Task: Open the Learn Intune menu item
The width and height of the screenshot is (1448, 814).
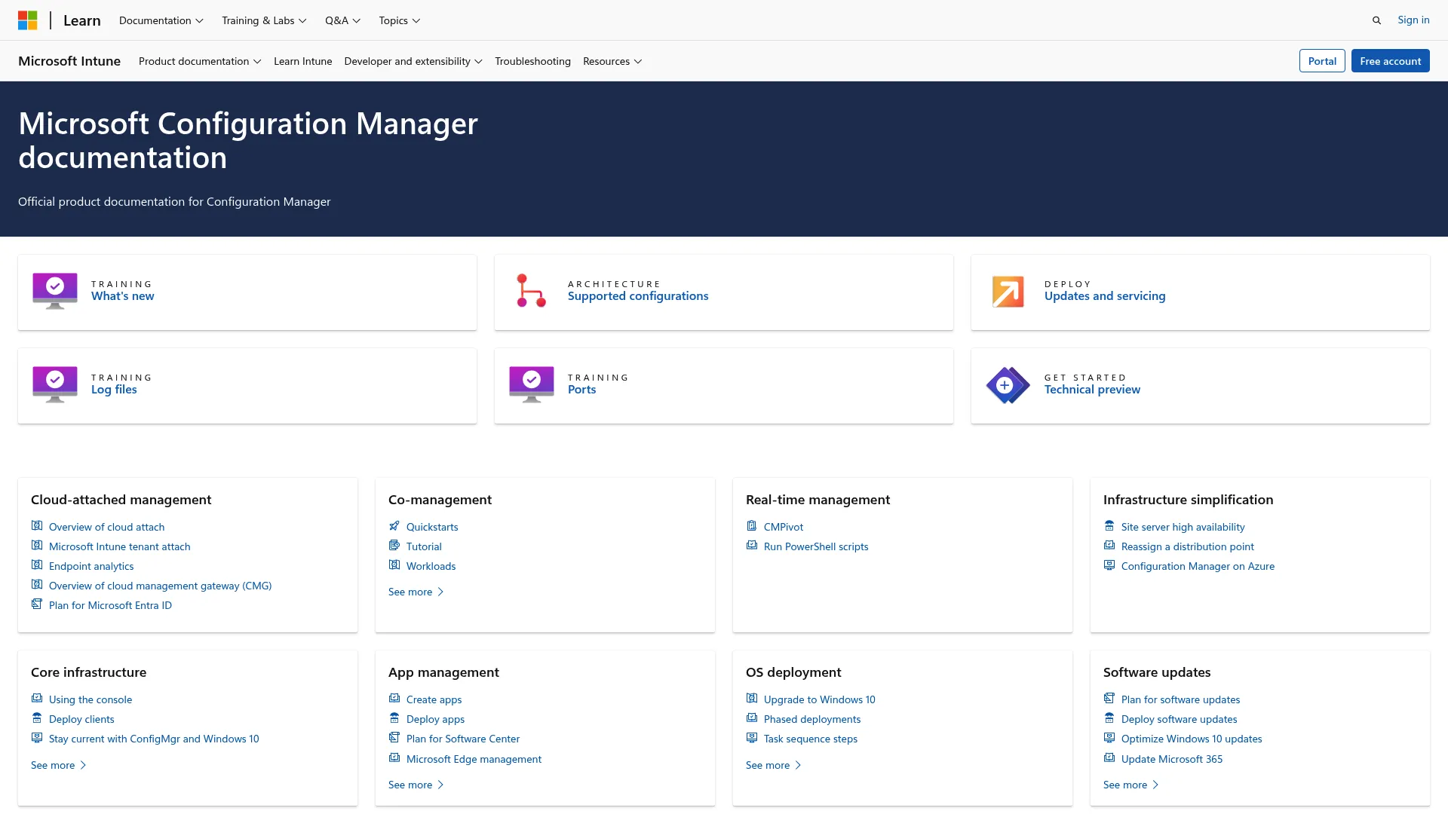Action: (x=302, y=61)
